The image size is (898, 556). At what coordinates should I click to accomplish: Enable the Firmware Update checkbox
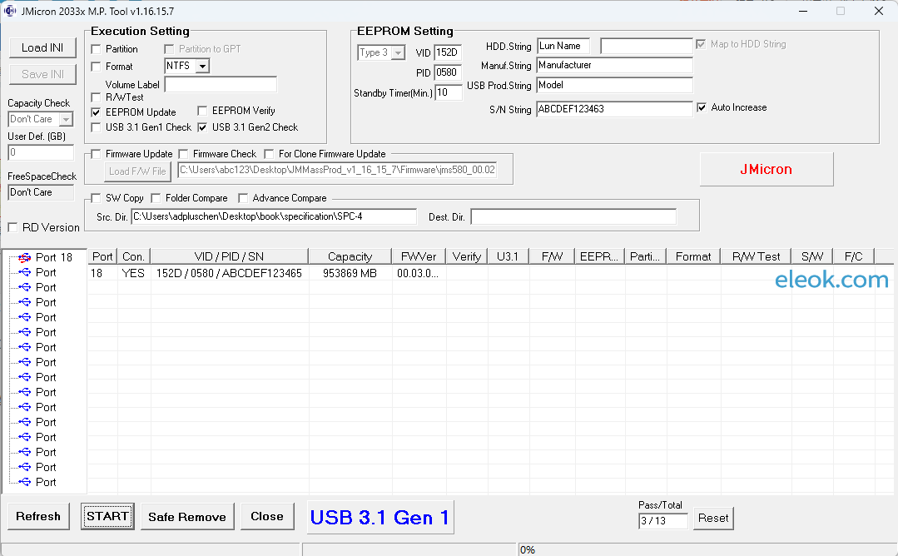coord(97,154)
